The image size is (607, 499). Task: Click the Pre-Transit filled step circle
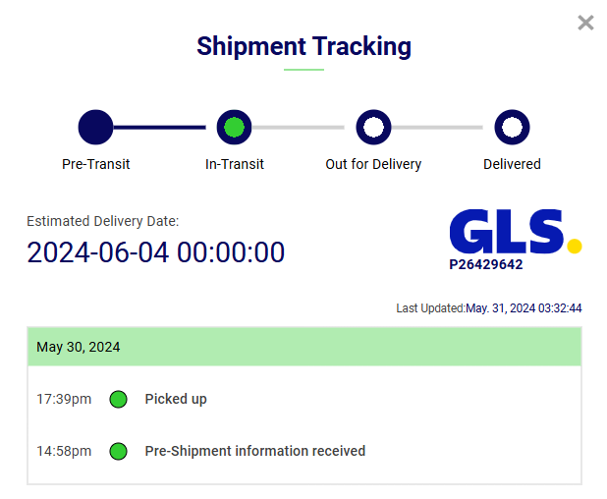coord(95,127)
